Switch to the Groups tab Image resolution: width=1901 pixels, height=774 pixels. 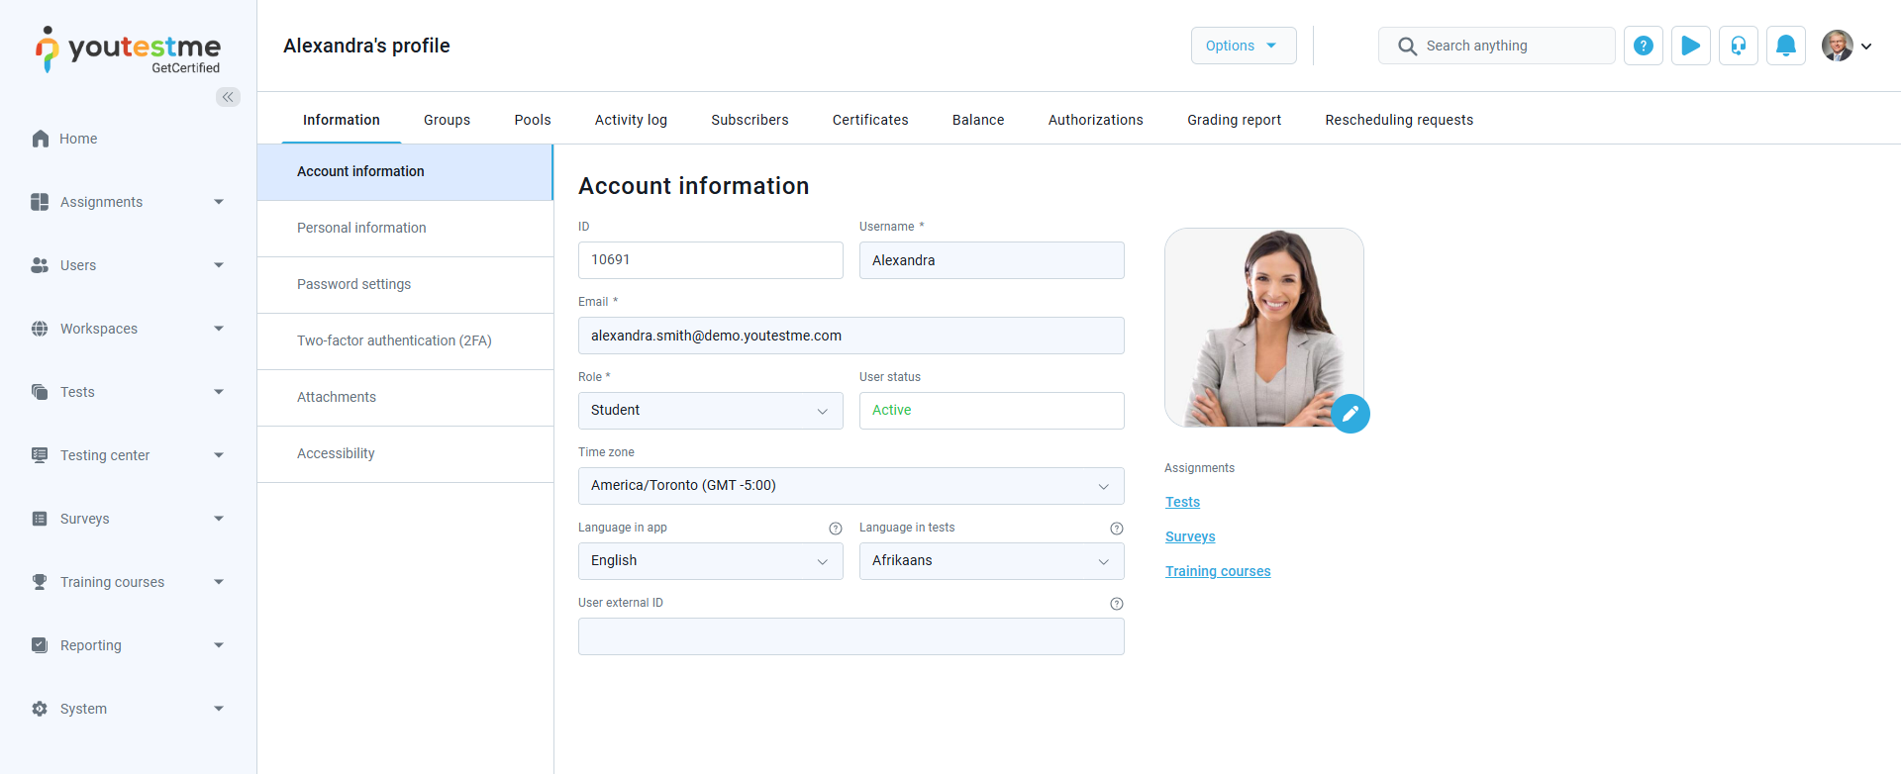447,120
